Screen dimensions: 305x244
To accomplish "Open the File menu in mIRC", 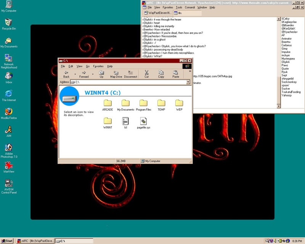I will click(x=149, y=7).
